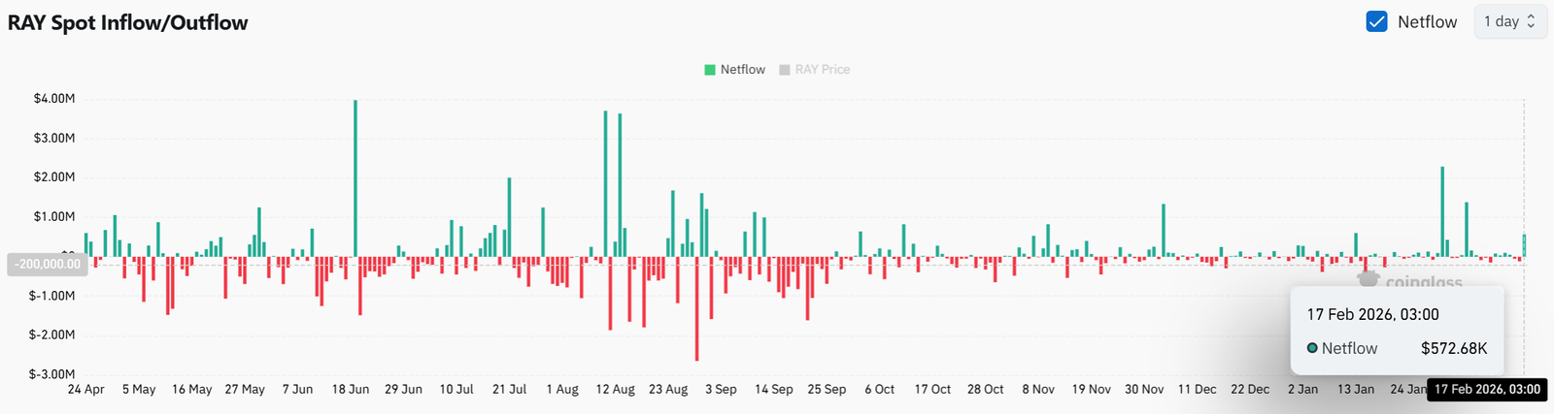Click the RAY Spot Inflow/Outflow title

pyautogui.click(x=128, y=22)
